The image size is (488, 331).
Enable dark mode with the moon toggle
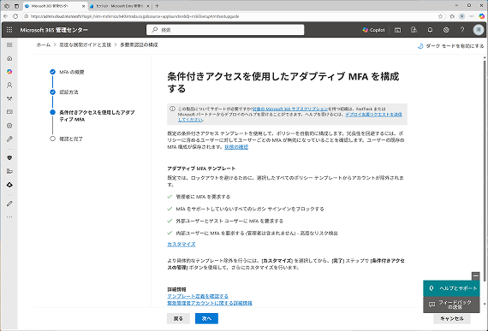coord(450,46)
